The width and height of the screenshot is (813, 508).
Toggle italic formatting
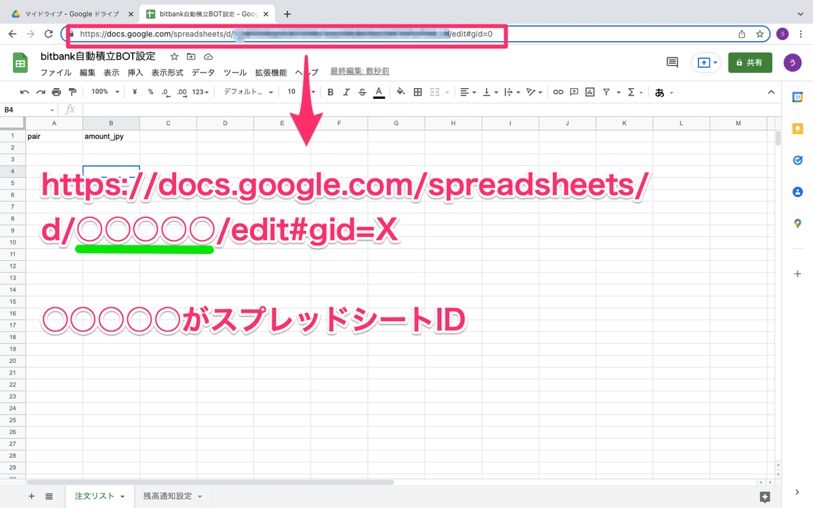click(346, 92)
